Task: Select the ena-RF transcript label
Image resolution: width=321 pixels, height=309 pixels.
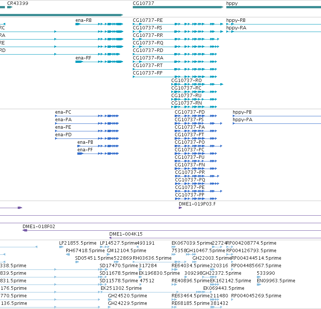Action: point(83,58)
